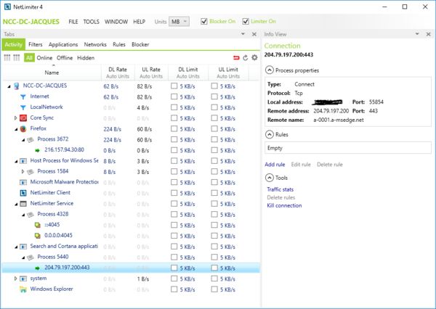Image resolution: width=436 pixels, height=309 pixels.
Task: Close the Tabs panel with X
Action: tap(254, 34)
